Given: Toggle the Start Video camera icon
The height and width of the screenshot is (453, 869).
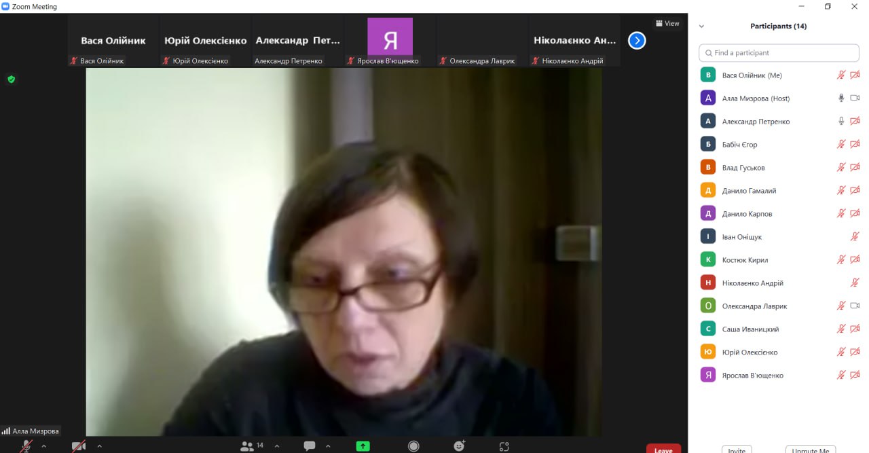Looking at the screenshot, I should (x=79, y=446).
